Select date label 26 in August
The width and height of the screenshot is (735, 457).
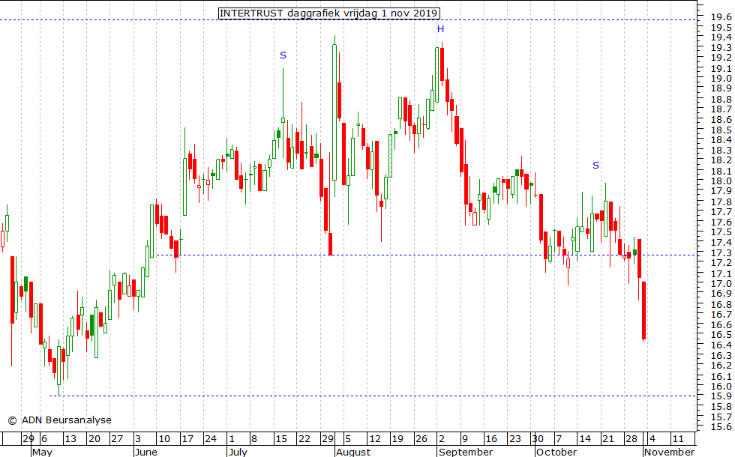(x=421, y=439)
